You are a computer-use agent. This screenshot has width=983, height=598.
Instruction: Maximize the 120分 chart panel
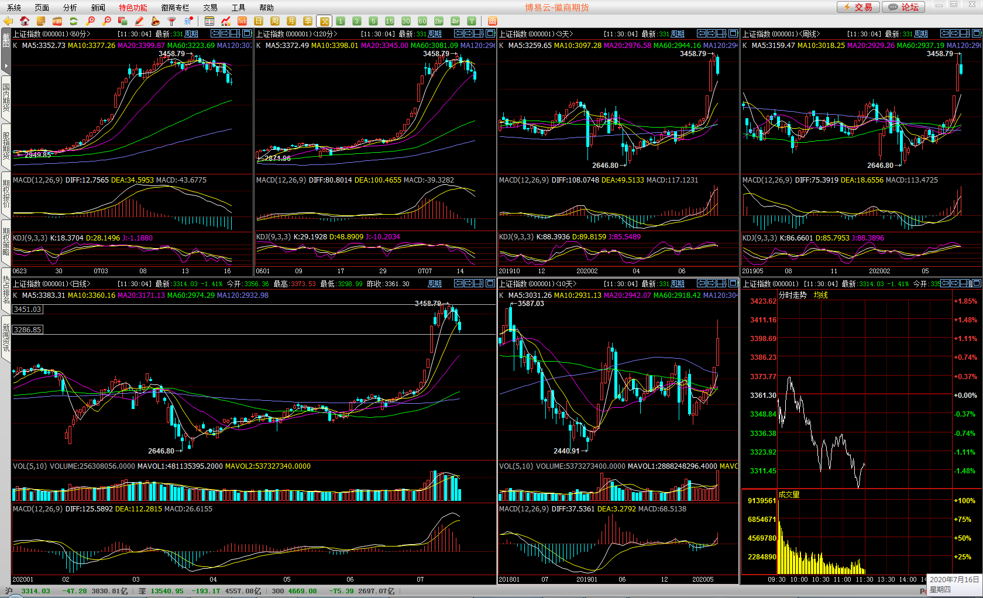490,33
